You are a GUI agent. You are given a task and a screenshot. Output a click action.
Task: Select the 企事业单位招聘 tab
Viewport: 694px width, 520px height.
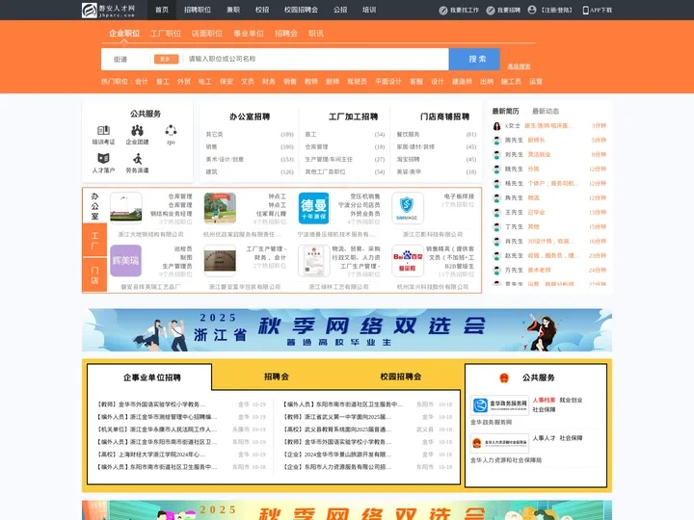tap(152, 377)
